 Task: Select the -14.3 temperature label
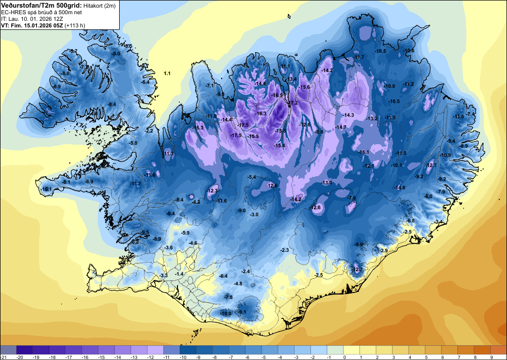(x=348, y=115)
